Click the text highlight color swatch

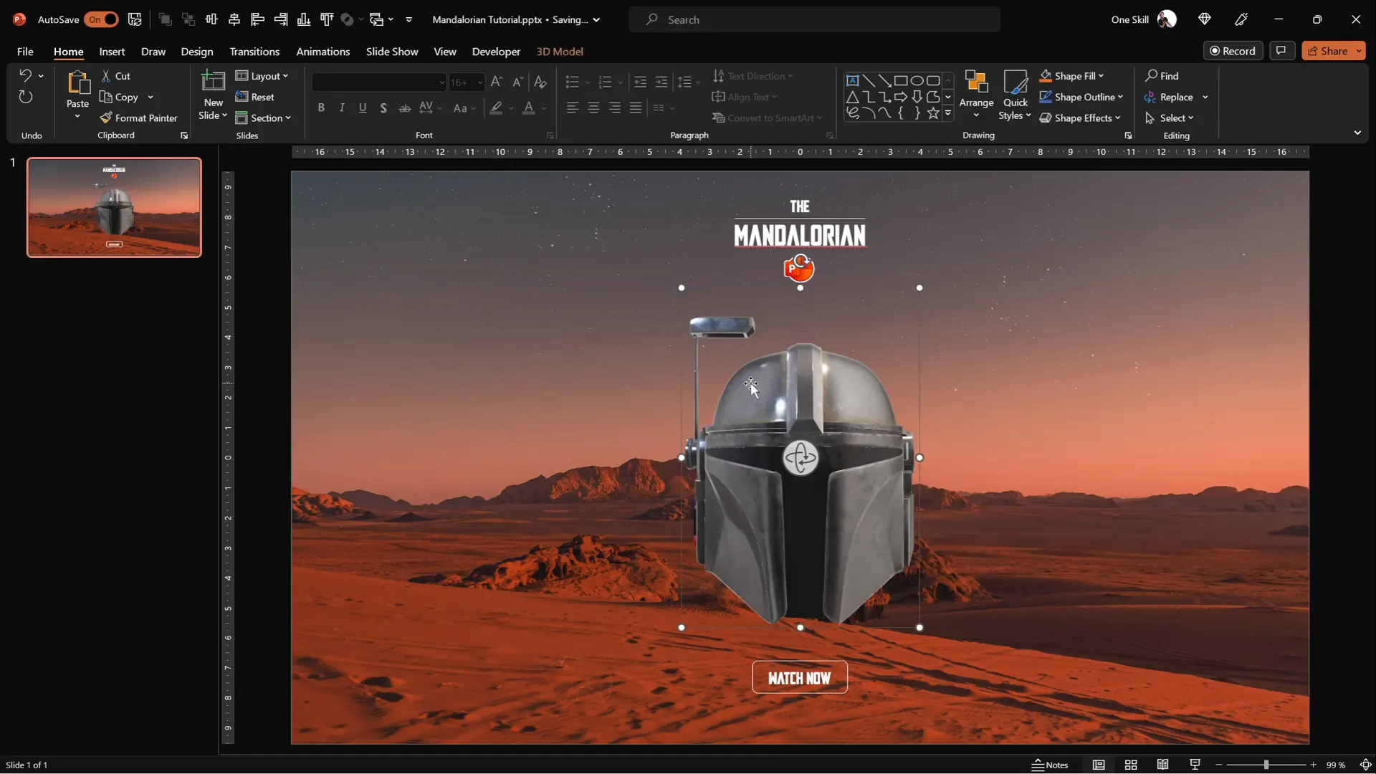[x=496, y=107]
